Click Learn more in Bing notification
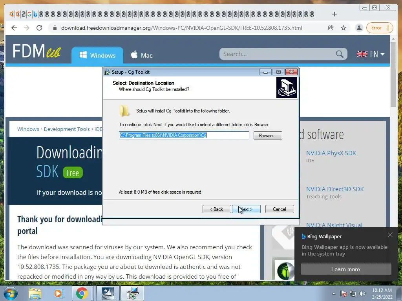This screenshot has height=301, width=402. pos(346,269)
